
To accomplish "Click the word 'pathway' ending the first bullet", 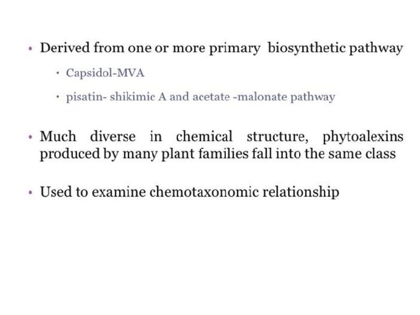I will 376,48.
